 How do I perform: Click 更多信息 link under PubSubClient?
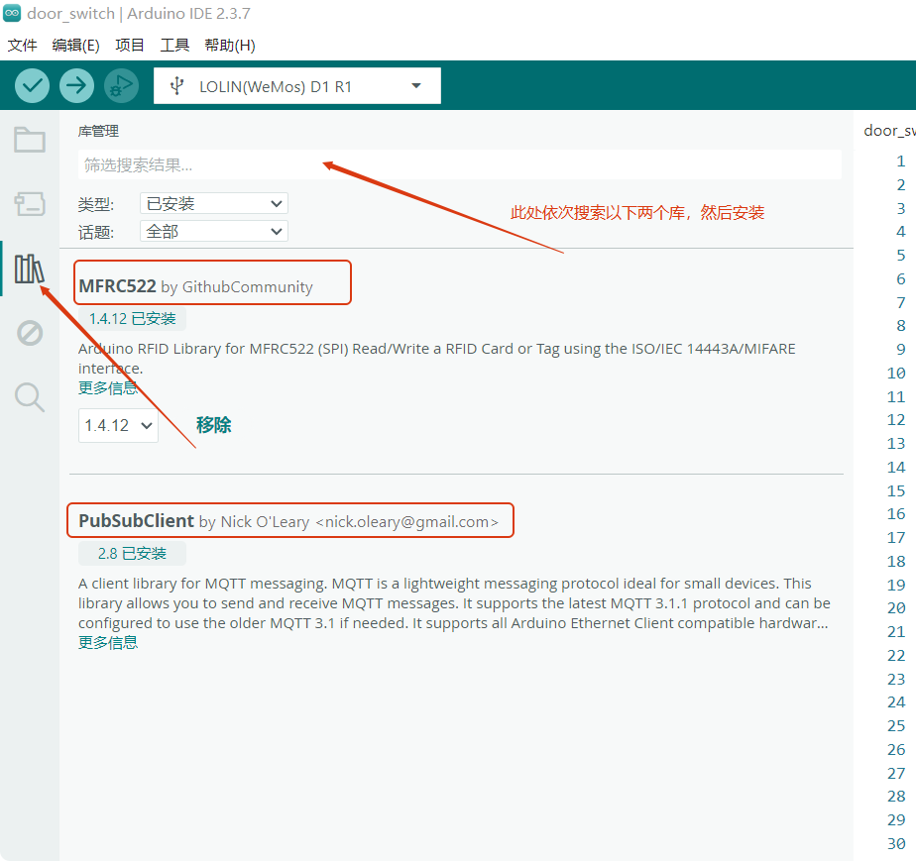108,642
